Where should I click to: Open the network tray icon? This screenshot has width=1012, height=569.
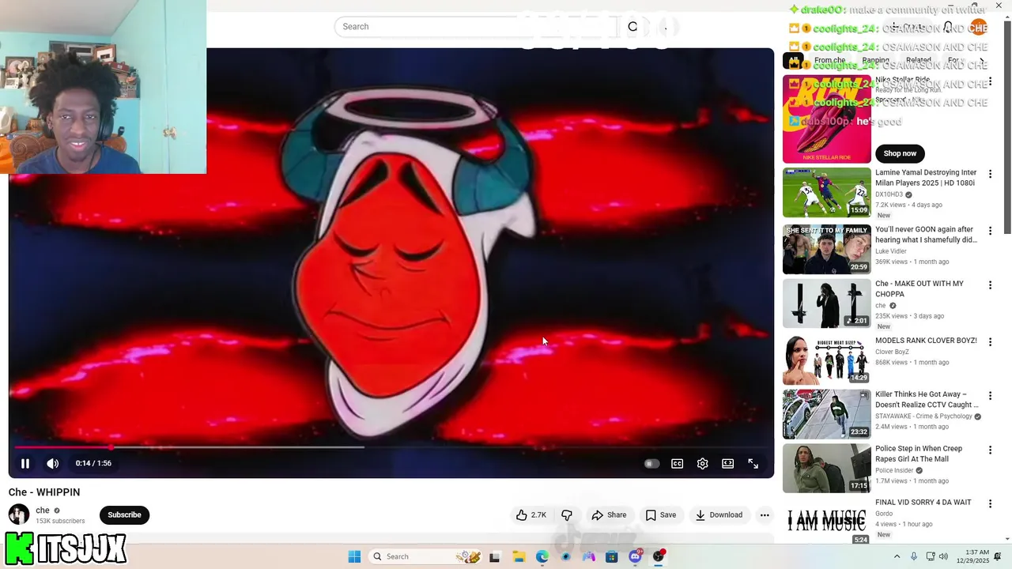(x=931, y=556)
